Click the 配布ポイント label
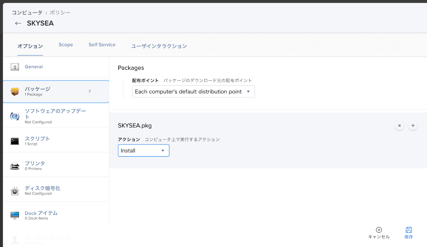Viewport: 427px width, 247px height. (145, 81)
